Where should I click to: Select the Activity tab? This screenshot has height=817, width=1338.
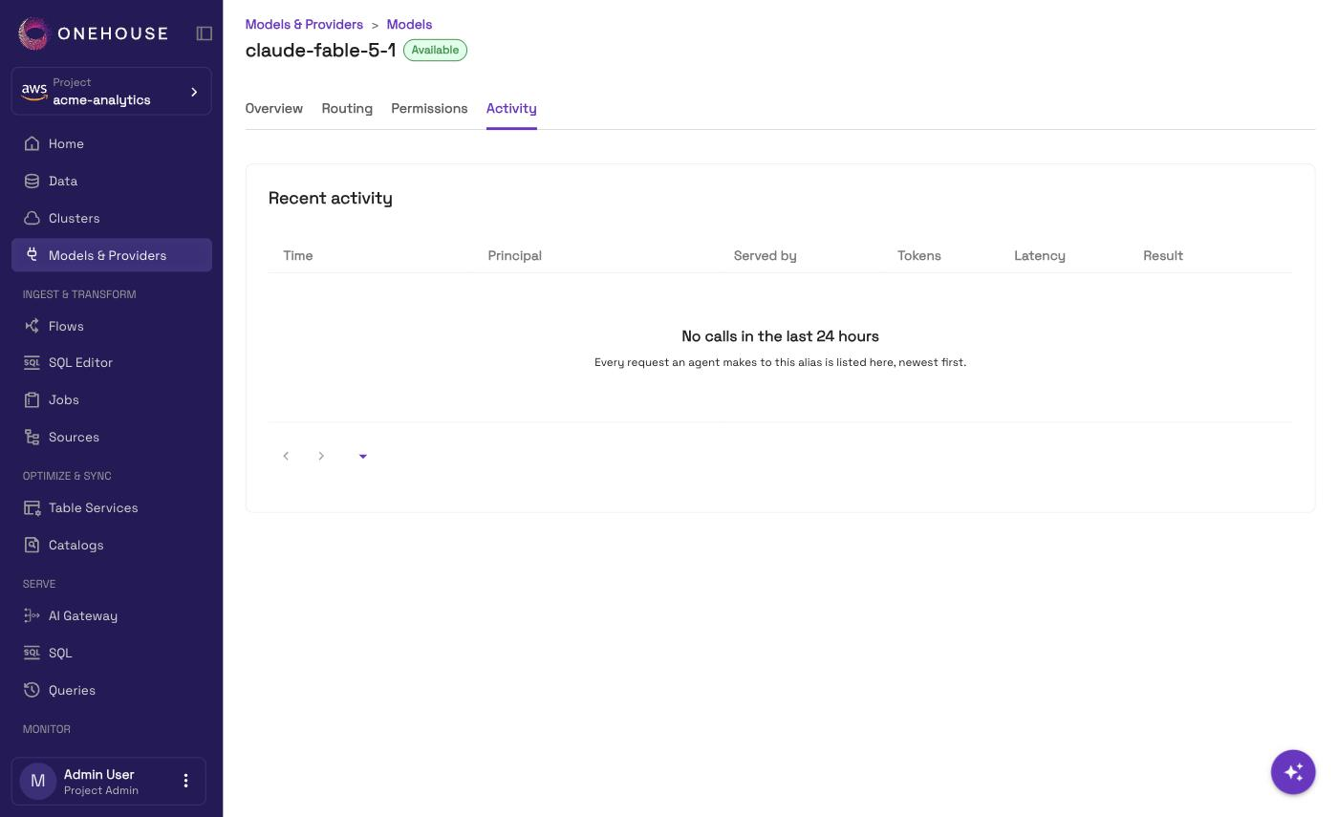(511, 108)
